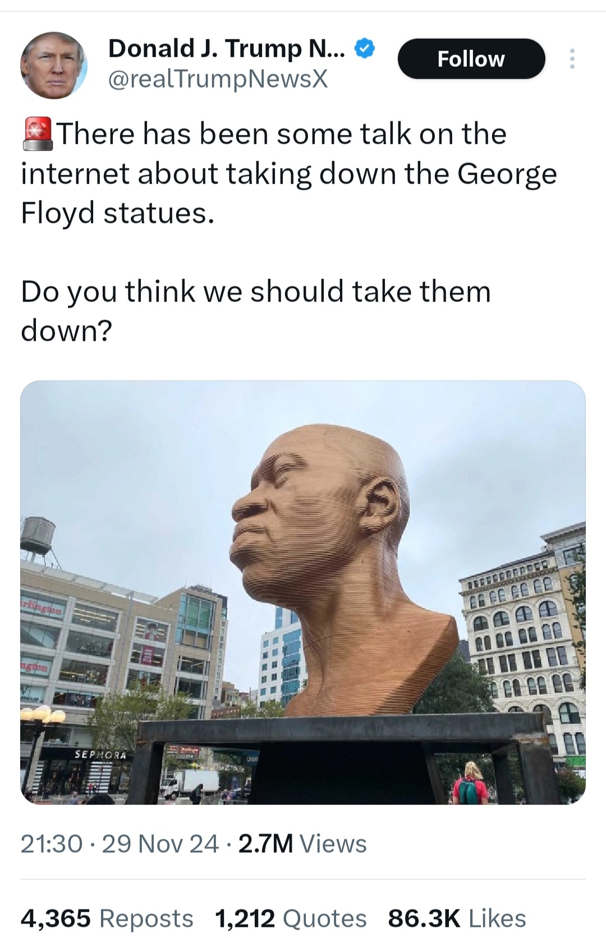View the 2.7M Views analytics
Screen dimensions: 606x938
tap(302, 844)
